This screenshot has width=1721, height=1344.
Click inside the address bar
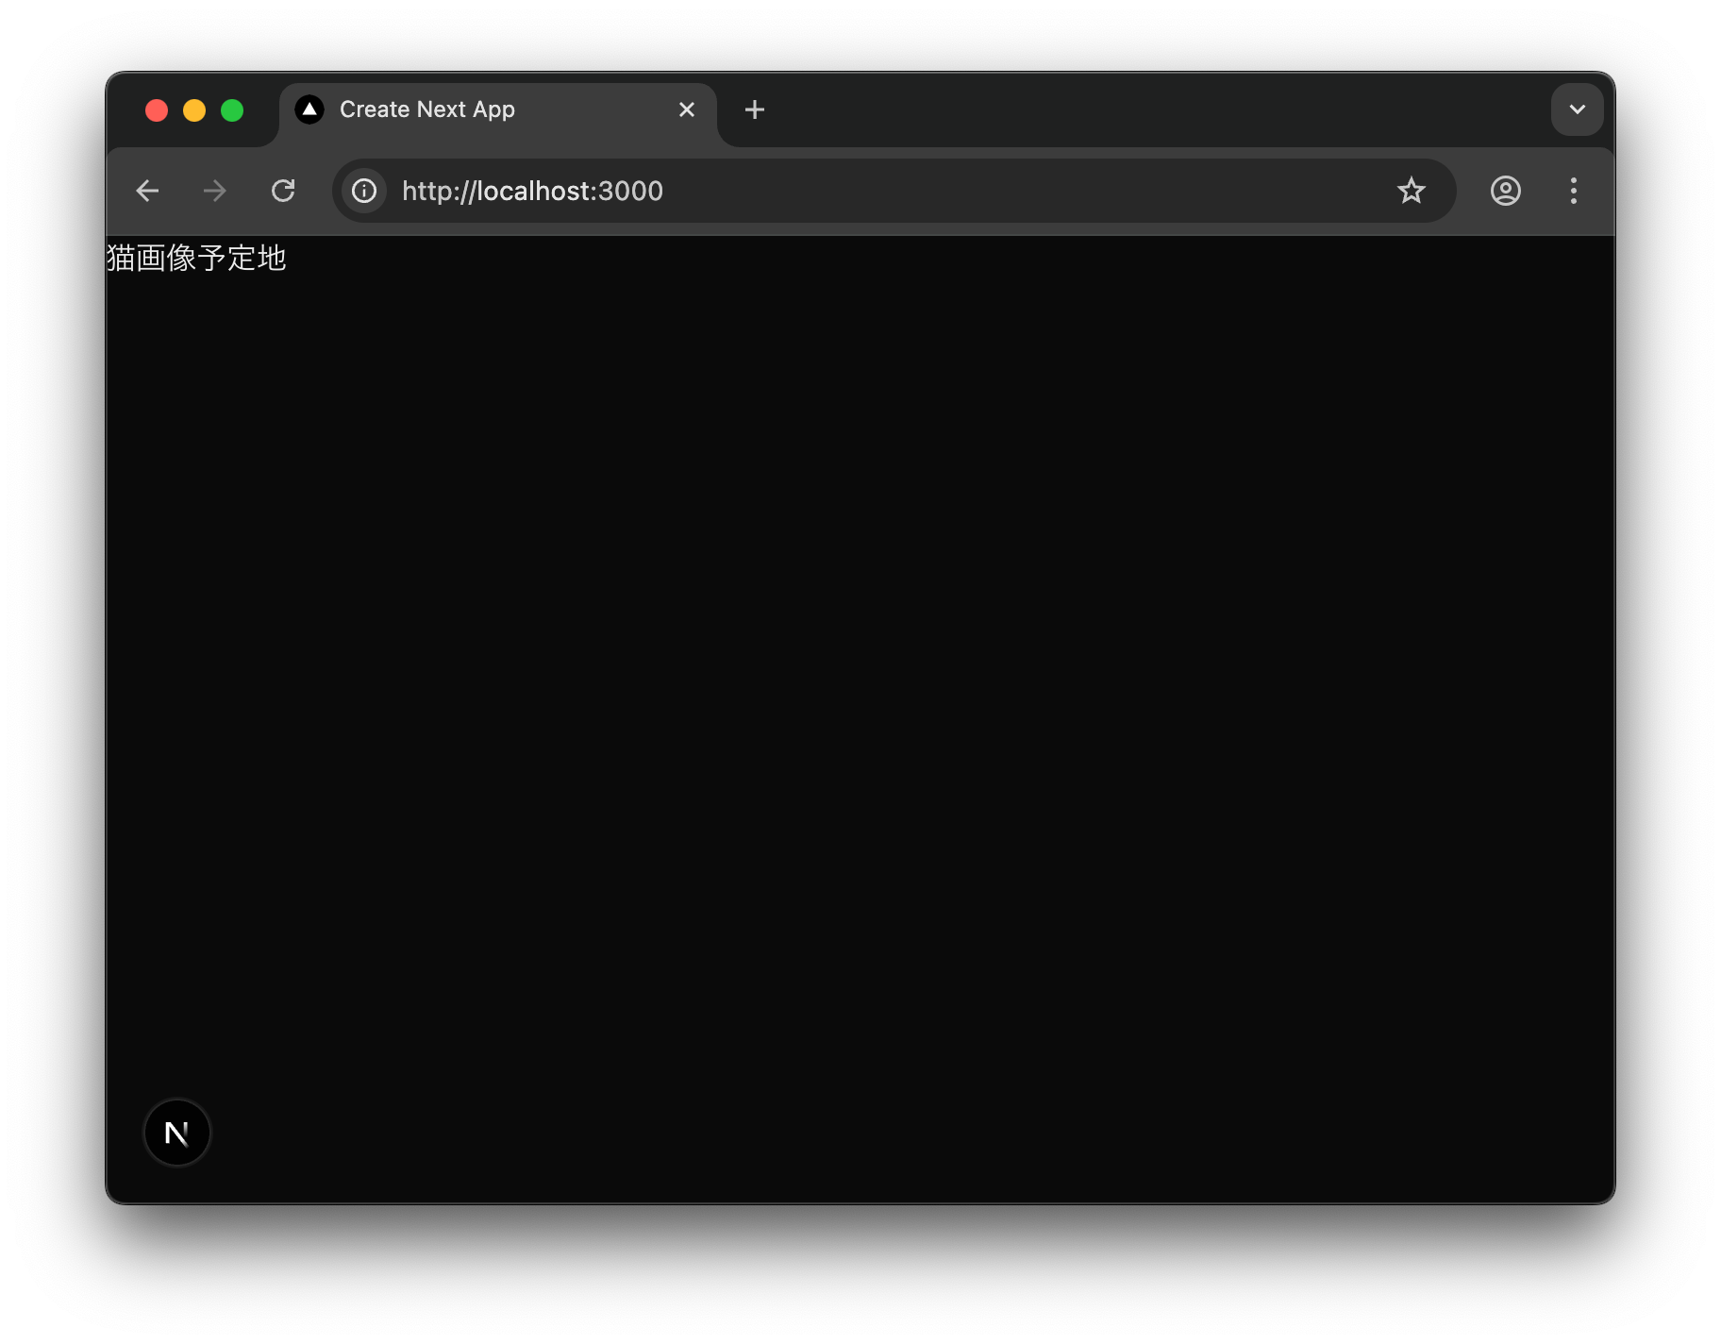[849, 191]
